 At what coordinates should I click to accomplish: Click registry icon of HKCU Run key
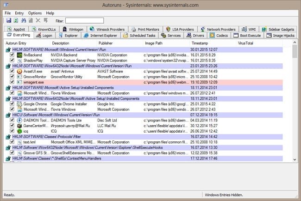click(8, 115)
